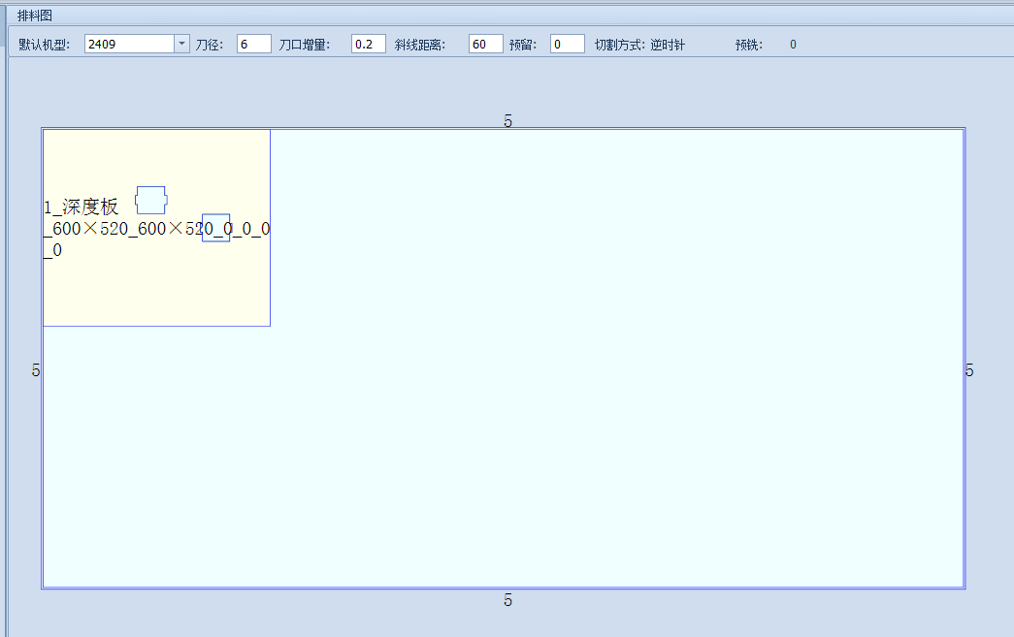Click the 刀径 tool diameter field showing 6

click(x=252, y=43)
